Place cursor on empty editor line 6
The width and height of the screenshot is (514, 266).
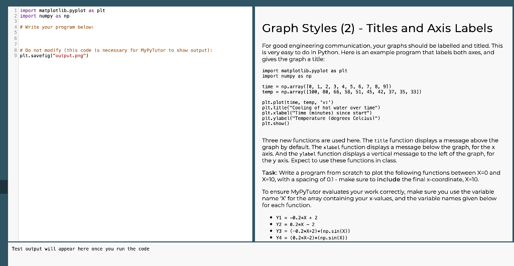135,38
